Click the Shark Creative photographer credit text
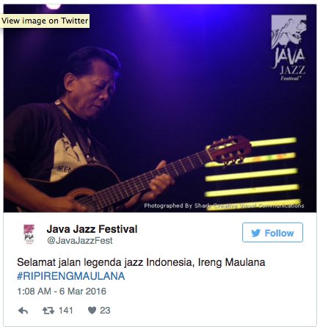Image resolution: width=320 pixels, height=329 pixels. 224,206
